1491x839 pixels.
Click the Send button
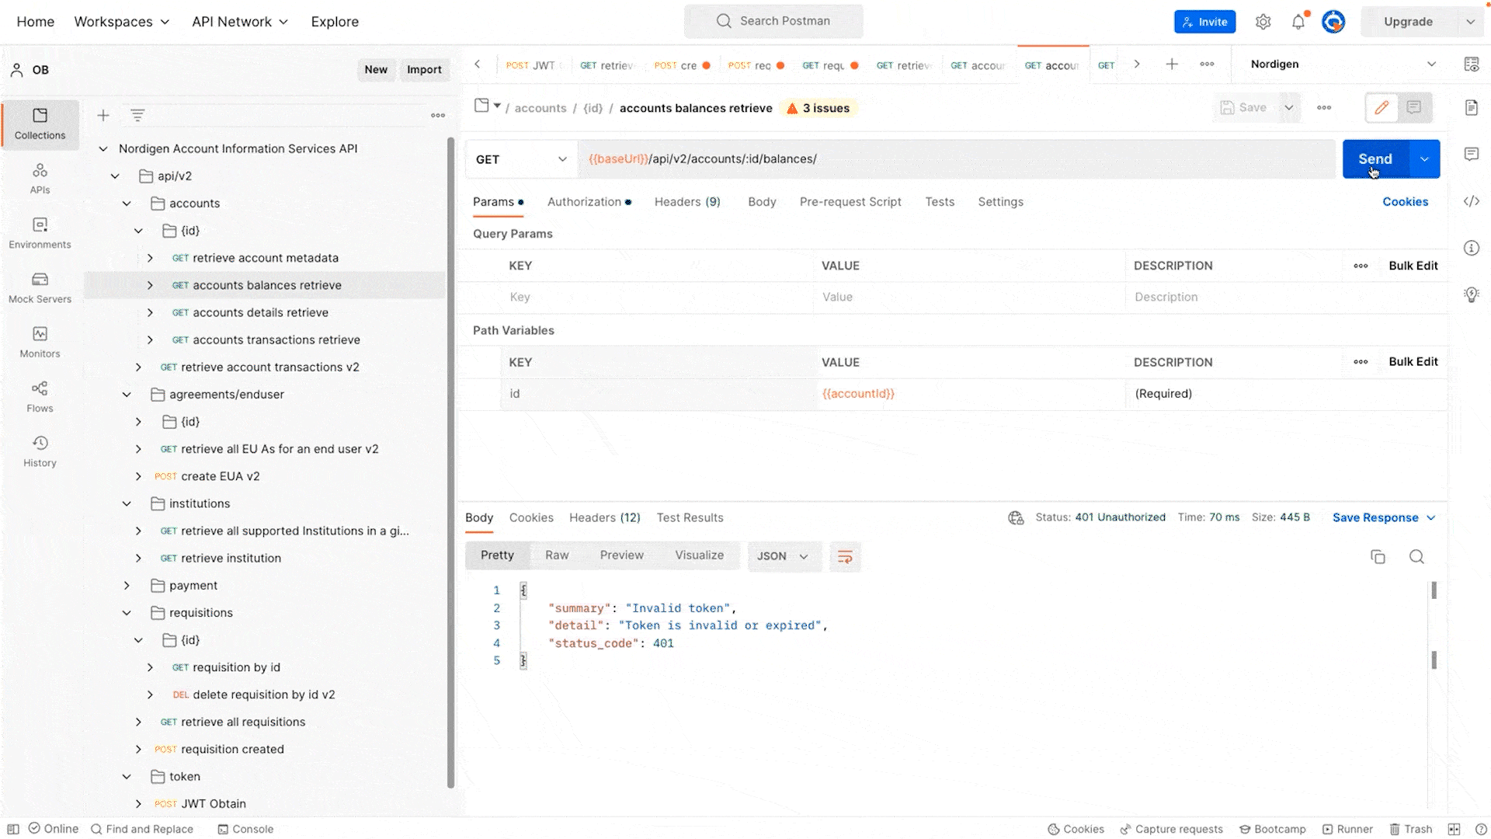pyautogui.click(x=1375, y=159)
